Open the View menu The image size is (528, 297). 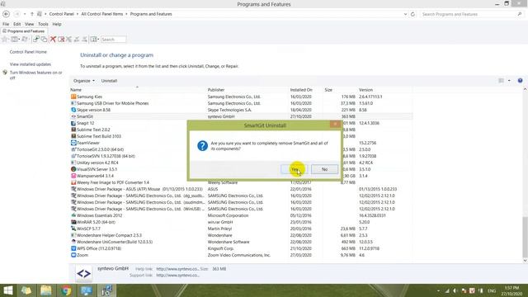pyautogui.click(x=30, y=24)
